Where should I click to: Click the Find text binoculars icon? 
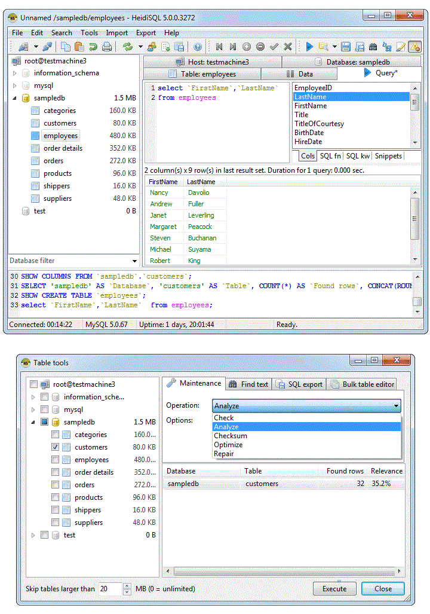373,47
